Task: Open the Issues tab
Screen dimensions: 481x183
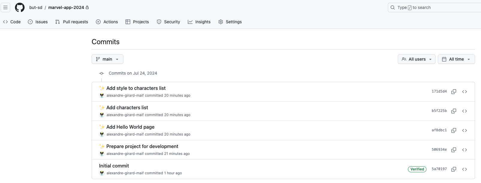Action: point(38,22)
